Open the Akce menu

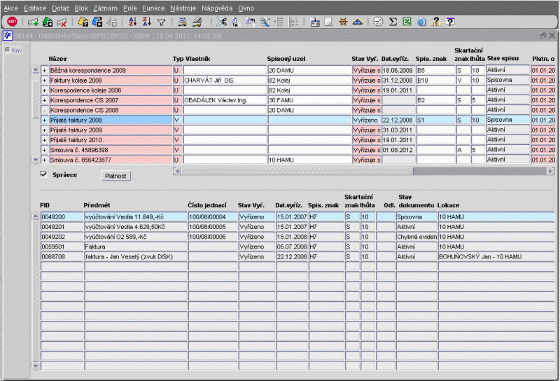coord(10,8)
